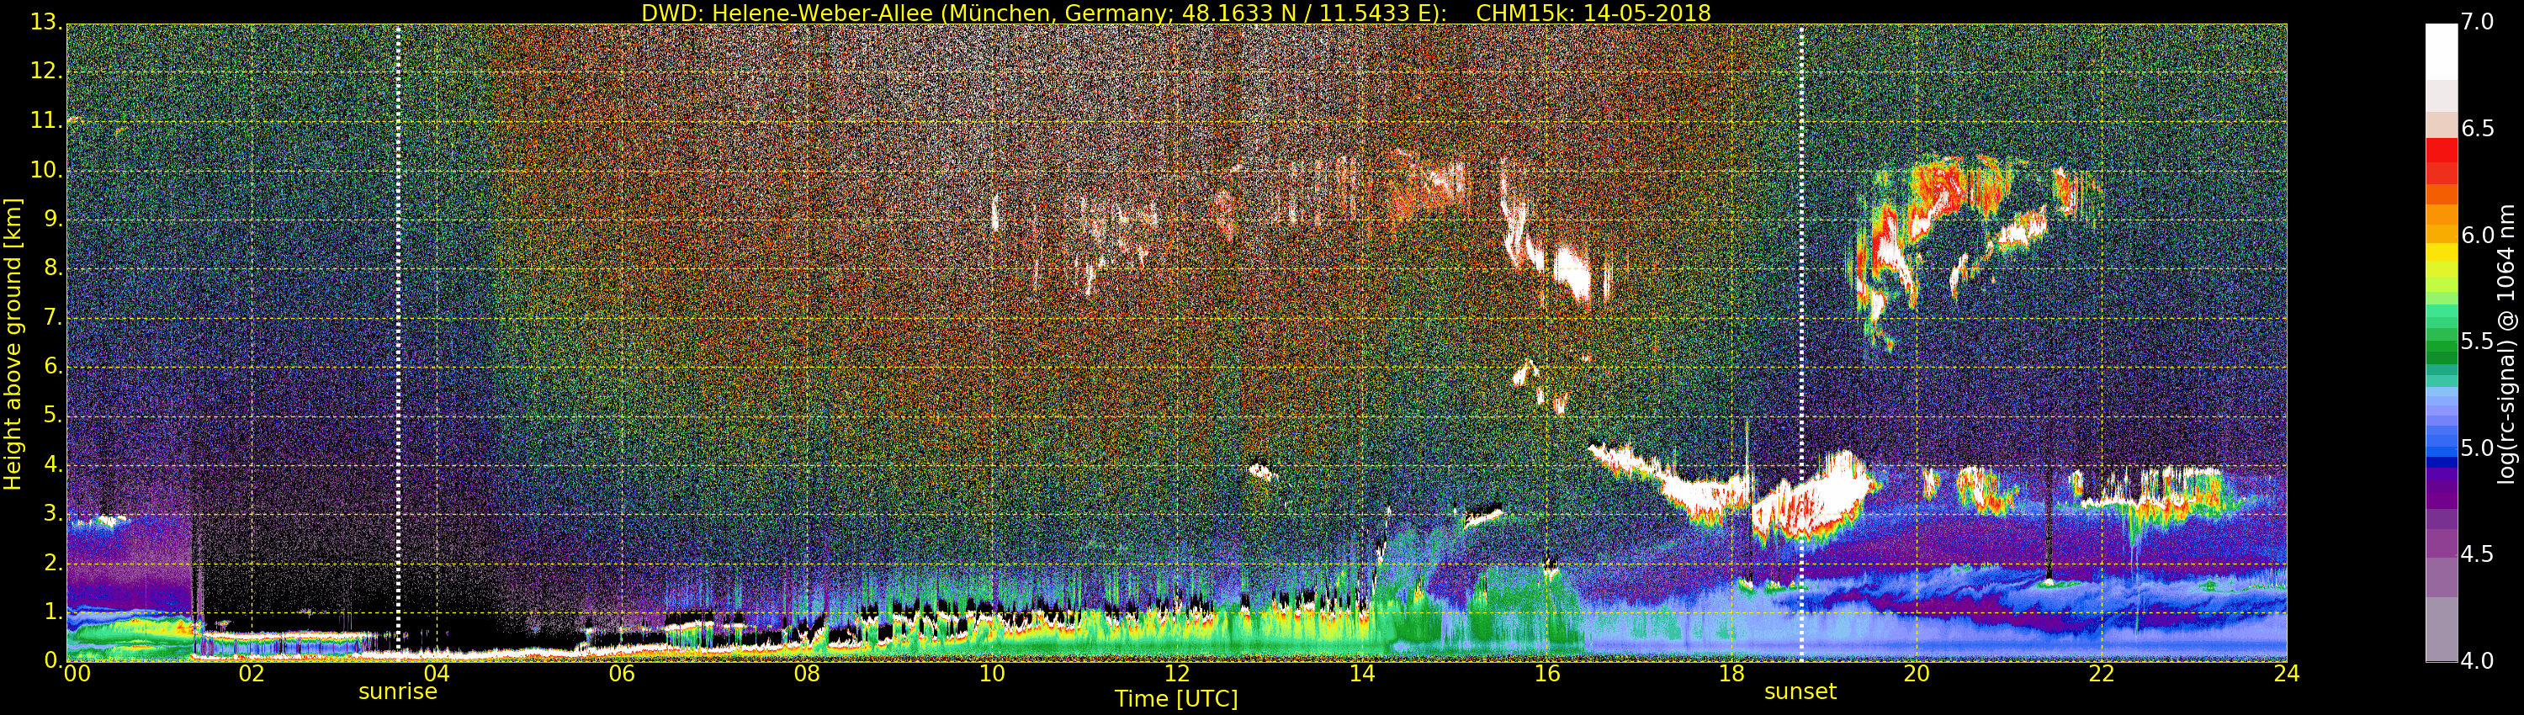The height and width of the screenshot is (715, 2524).
Task: Click the green colorbar band near 5.5
Action: 2441,341
